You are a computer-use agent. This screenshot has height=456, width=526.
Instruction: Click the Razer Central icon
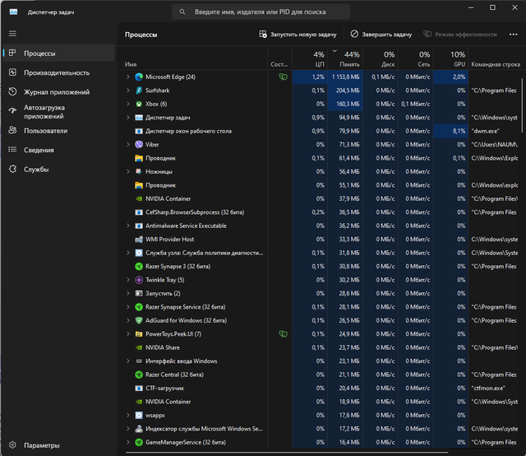[x=139, y=375]
